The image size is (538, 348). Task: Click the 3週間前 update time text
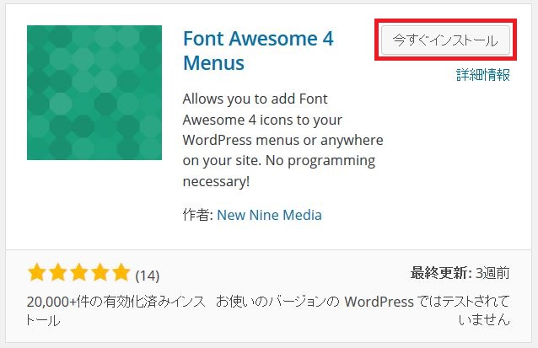point(492,273)
